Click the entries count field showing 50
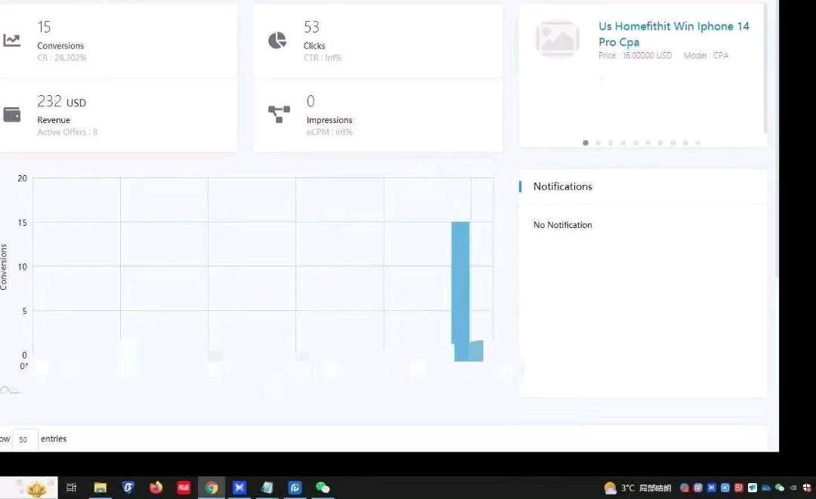This screenshot has width=816, height=499. click(25, 439)
